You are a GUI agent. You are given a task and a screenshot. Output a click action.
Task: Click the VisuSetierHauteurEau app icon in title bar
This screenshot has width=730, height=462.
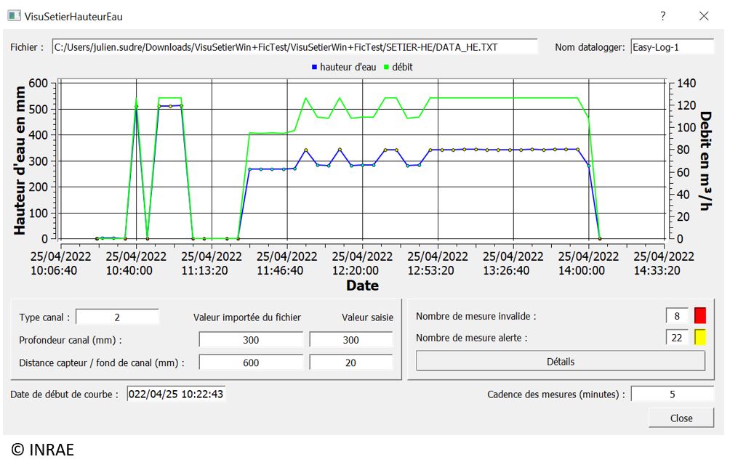(x=13, y=15)
